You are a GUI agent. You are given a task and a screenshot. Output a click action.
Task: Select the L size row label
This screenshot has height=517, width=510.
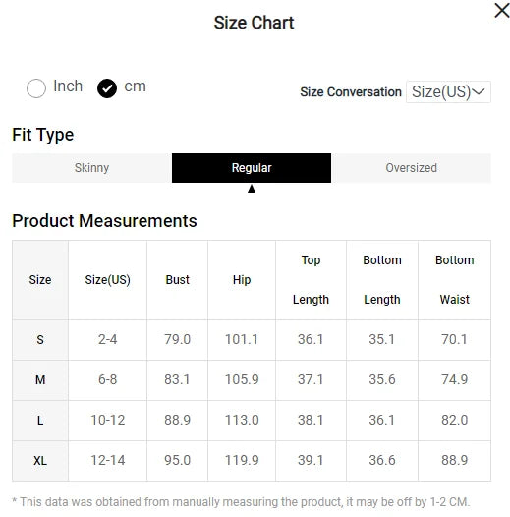coord(40,421)
